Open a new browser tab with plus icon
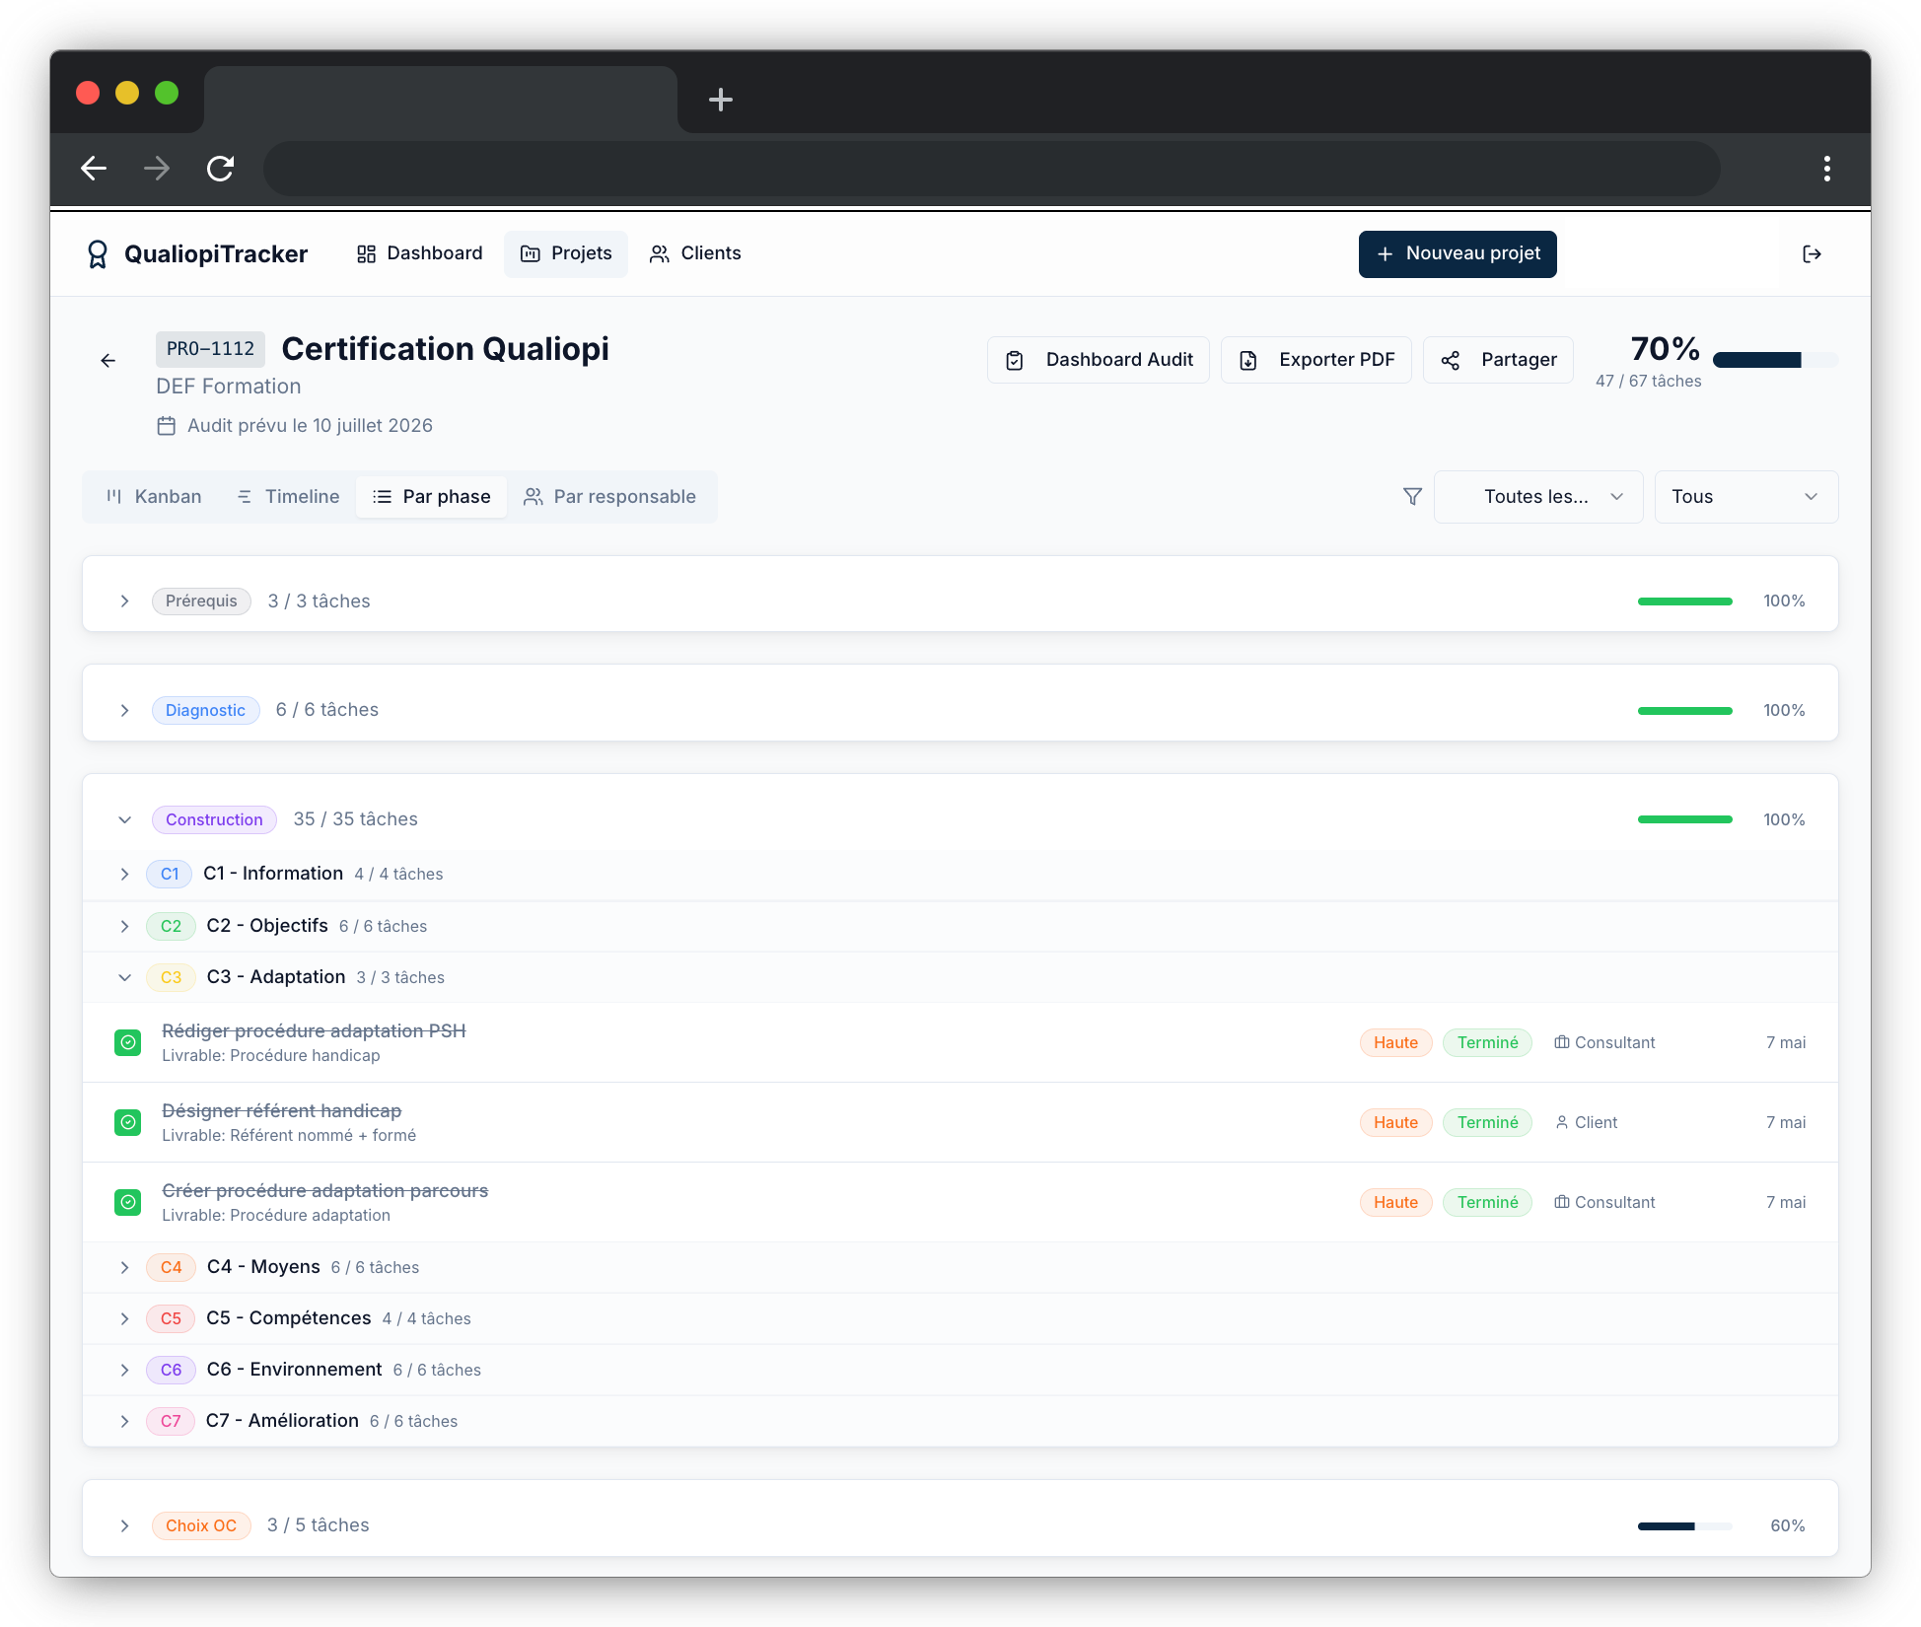The height and width of the screenshot is (1627, 1921). [x=721, y=100]
